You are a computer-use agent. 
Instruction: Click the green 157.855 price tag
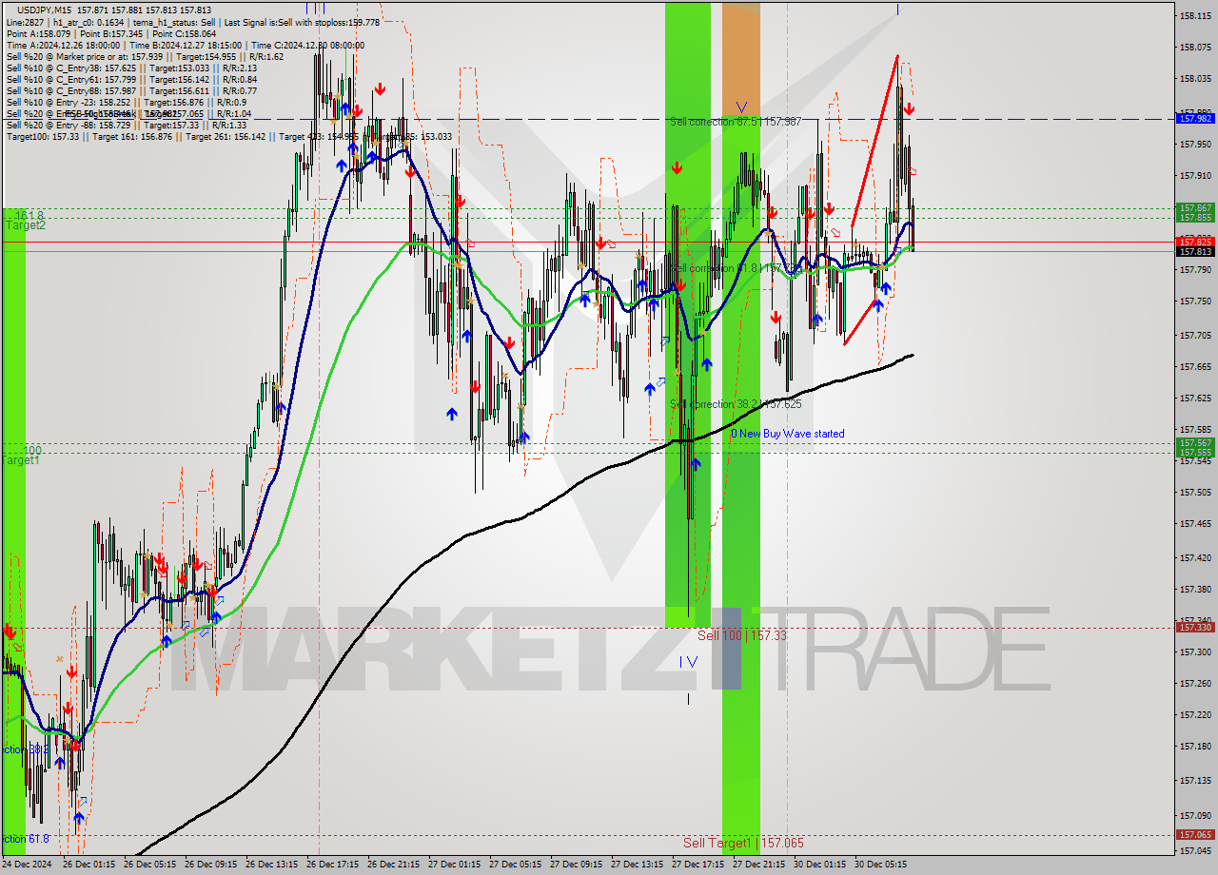coord(1195,217)
